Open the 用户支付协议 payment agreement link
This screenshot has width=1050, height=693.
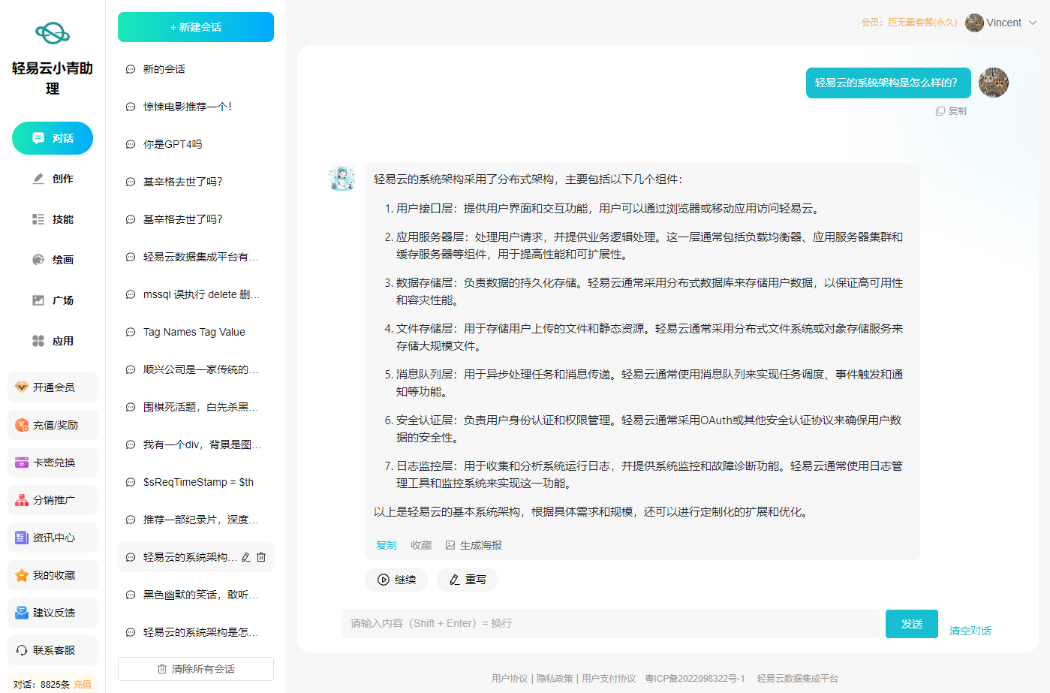[609, 678]
